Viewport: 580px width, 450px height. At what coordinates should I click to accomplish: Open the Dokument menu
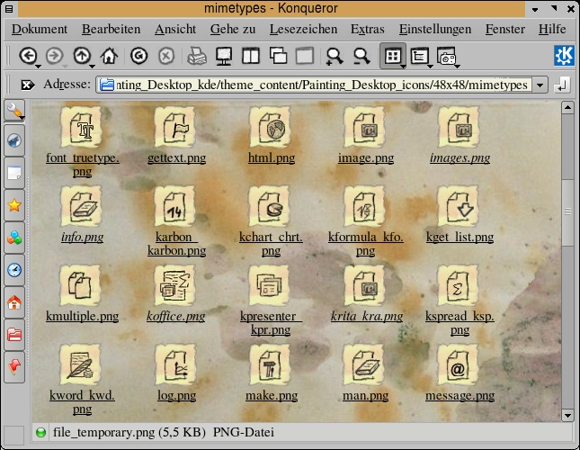[40, 29]
